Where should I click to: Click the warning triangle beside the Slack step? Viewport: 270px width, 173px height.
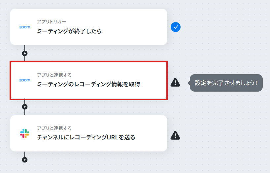[175, 135]
